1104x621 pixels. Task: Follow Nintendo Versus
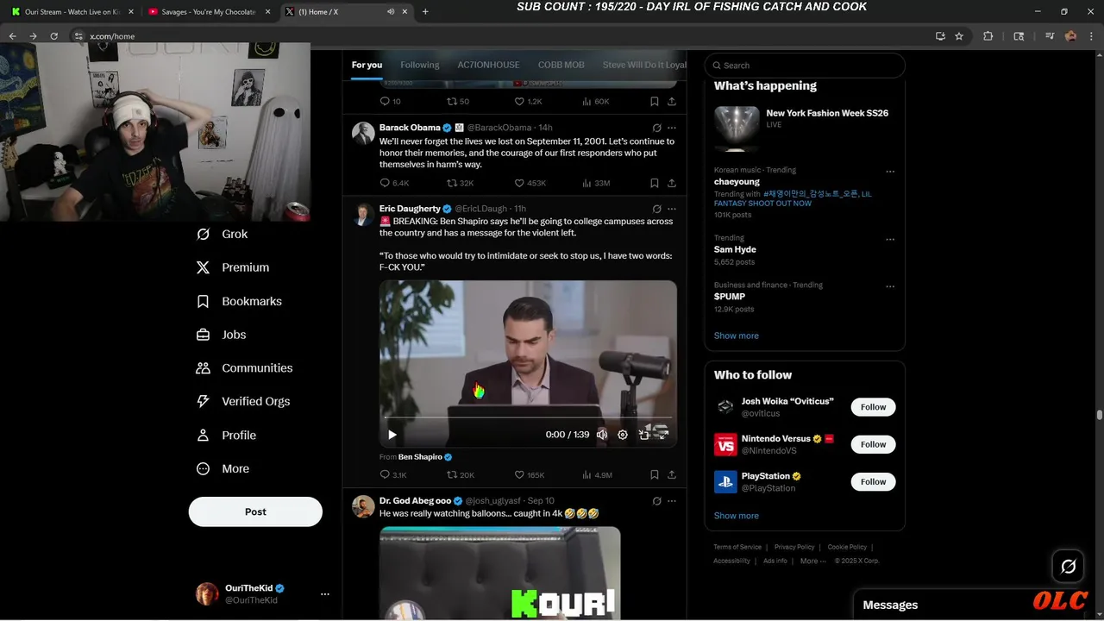(873, 444)
